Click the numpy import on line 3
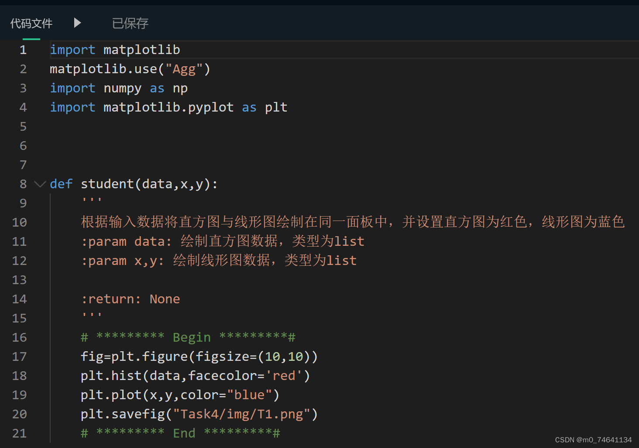 coord(118,88)
